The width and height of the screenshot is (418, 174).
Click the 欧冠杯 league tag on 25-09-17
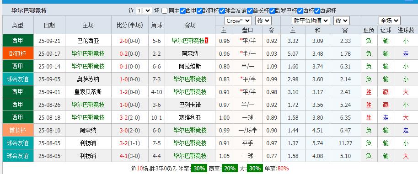pos(18,53)
